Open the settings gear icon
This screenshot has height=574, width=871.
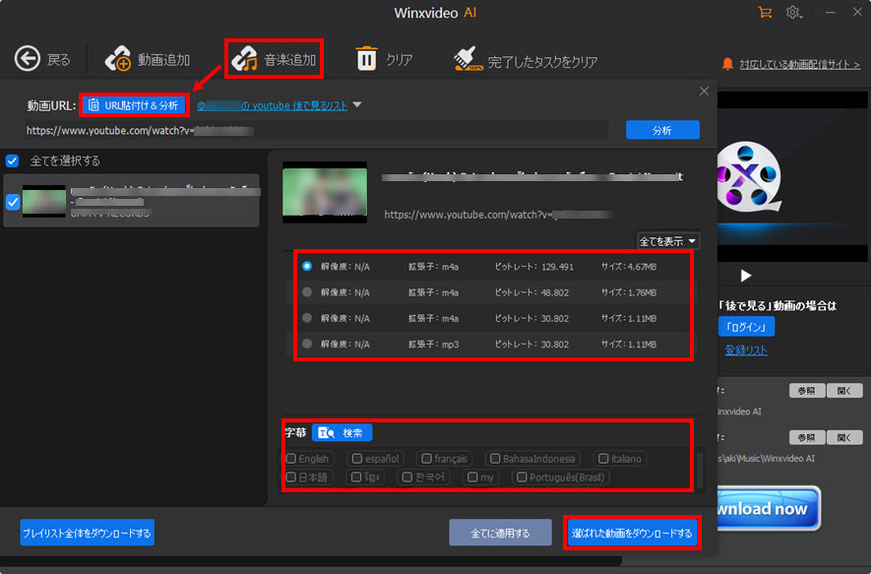(793, 12)
